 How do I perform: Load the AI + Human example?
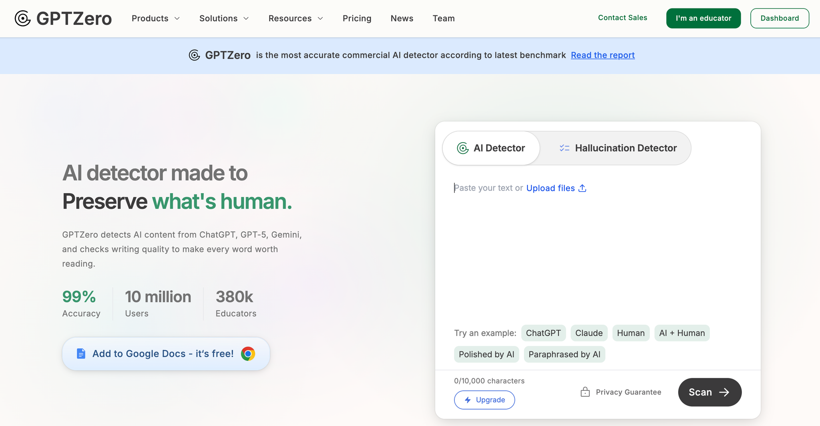682,333
